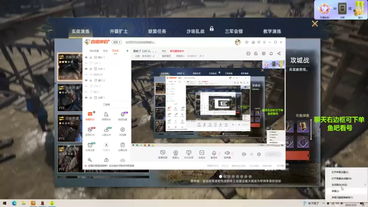Open the calendar task tool with green badge

tap(90, 147)
